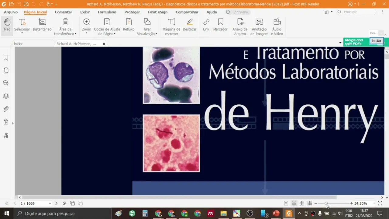Close the Richard A. McPherson document tab

pos(104,44)
